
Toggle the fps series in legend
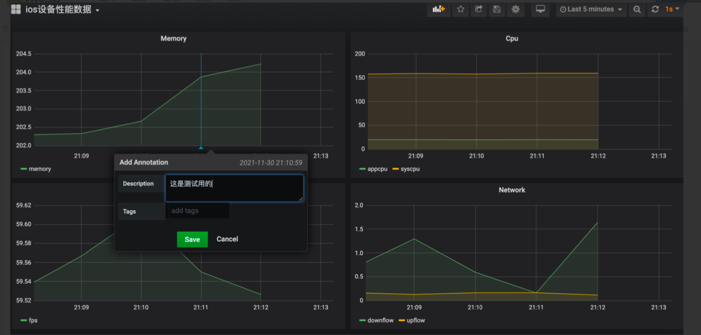[x=33, y=321]
